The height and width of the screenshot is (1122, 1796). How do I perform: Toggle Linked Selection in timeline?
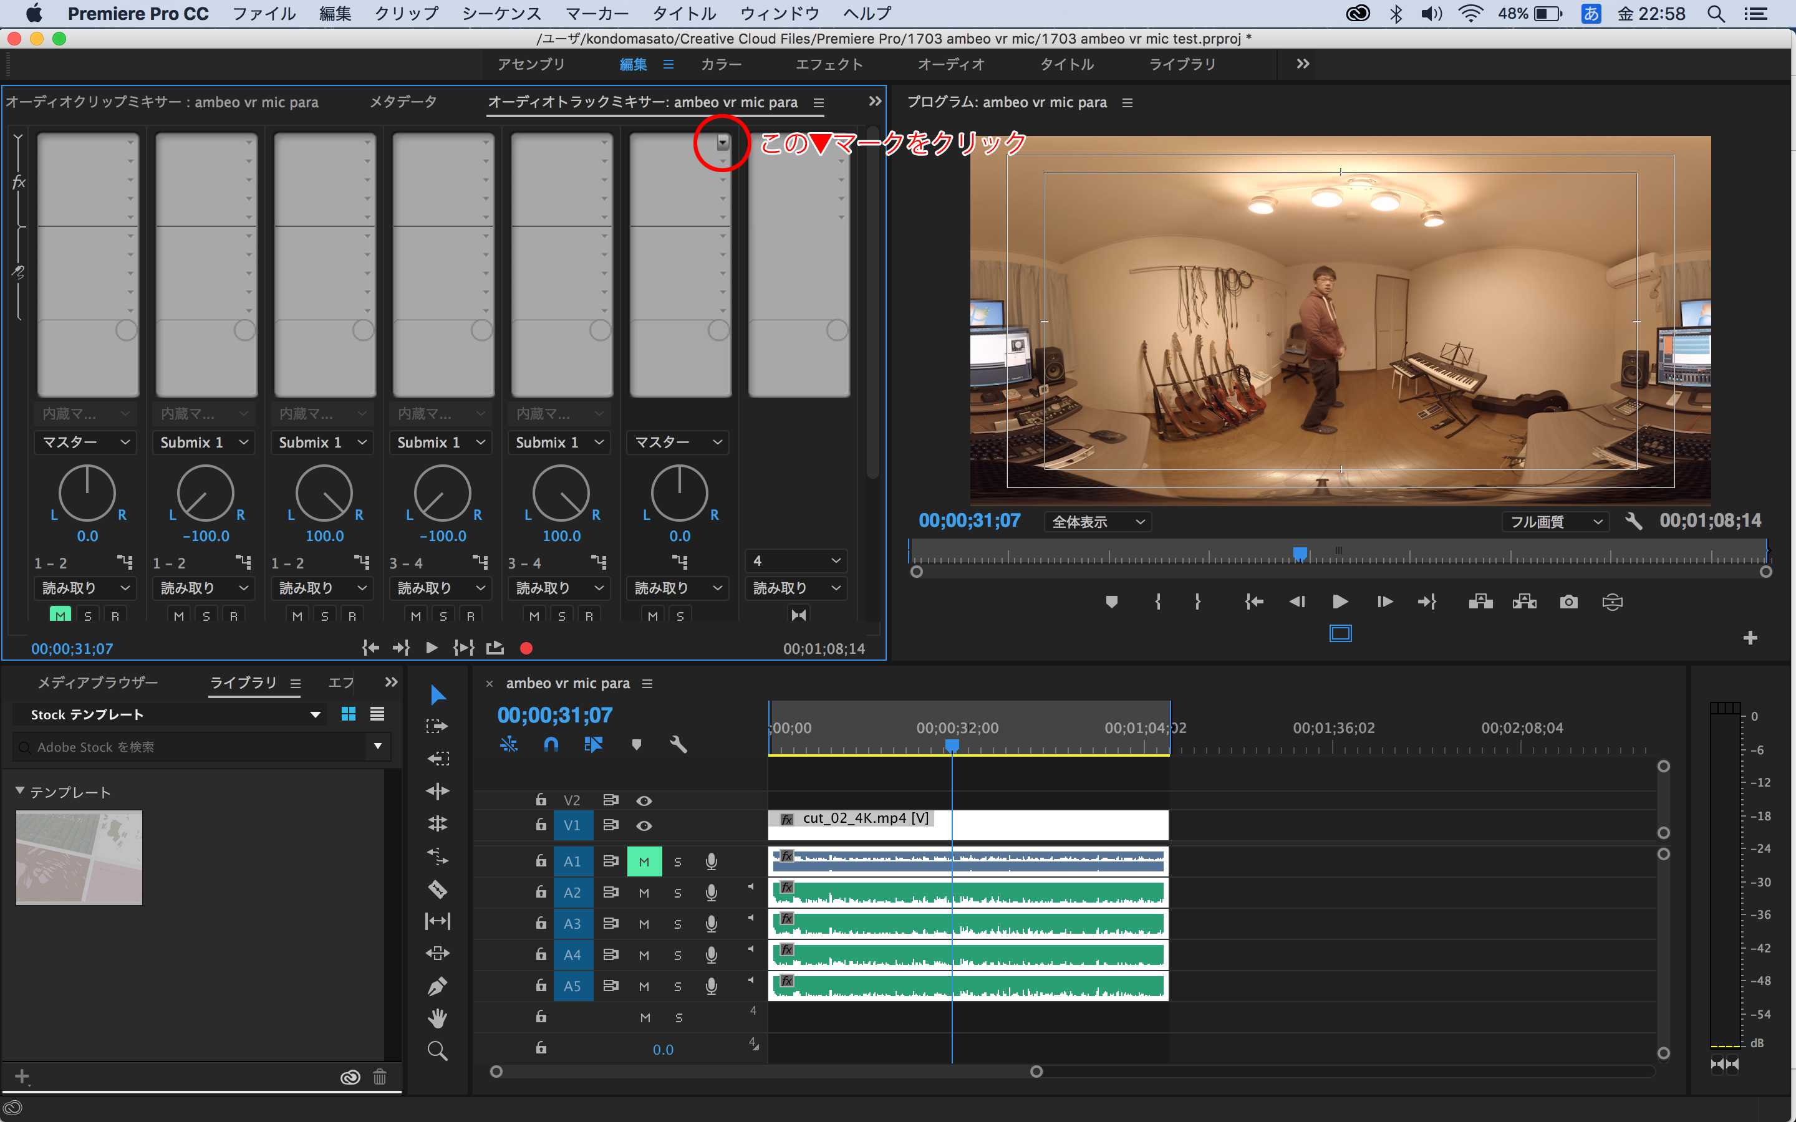coord(593,744)
